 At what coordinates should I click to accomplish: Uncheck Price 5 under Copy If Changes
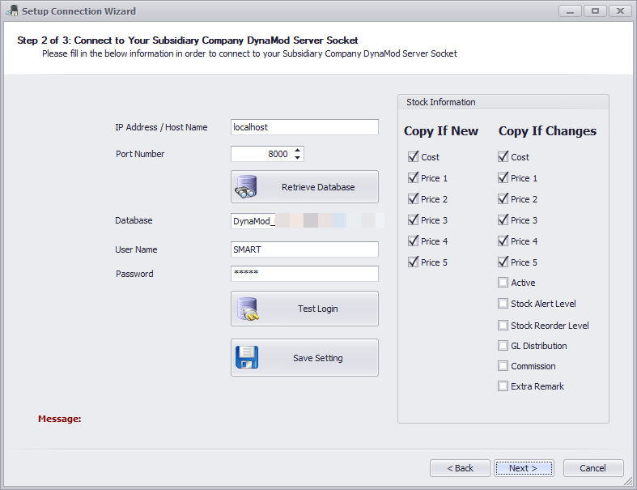tap(503, 262)
